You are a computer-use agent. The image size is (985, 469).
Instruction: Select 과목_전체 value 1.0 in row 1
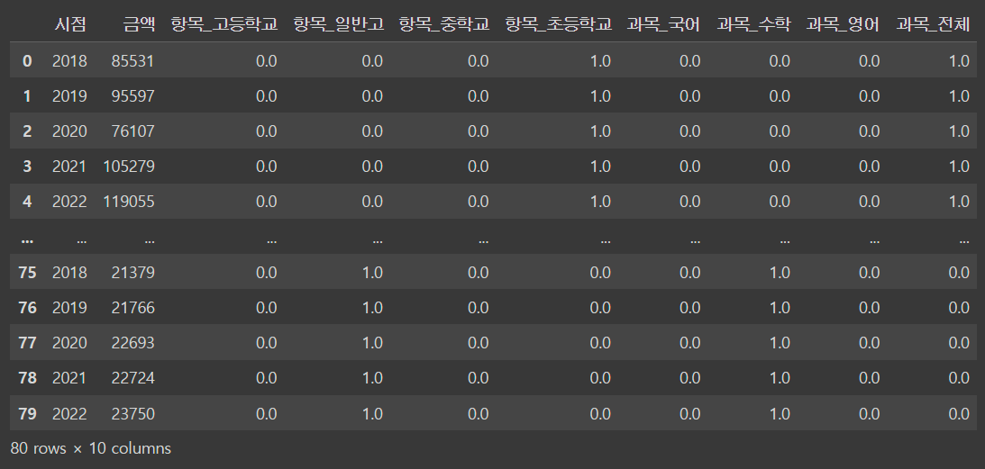959,96
